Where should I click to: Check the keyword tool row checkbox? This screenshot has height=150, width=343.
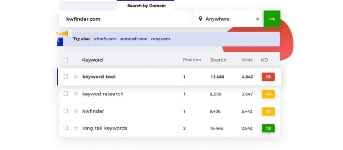pos(66,77)
